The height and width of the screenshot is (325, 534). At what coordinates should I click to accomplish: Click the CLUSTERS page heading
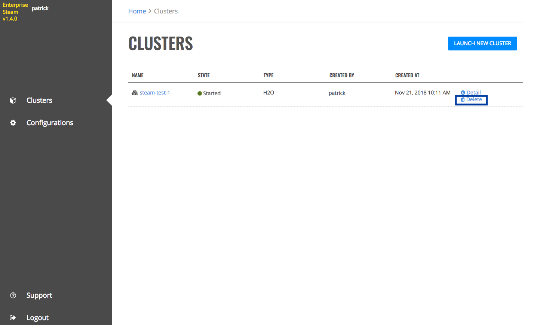pos(160,43)
